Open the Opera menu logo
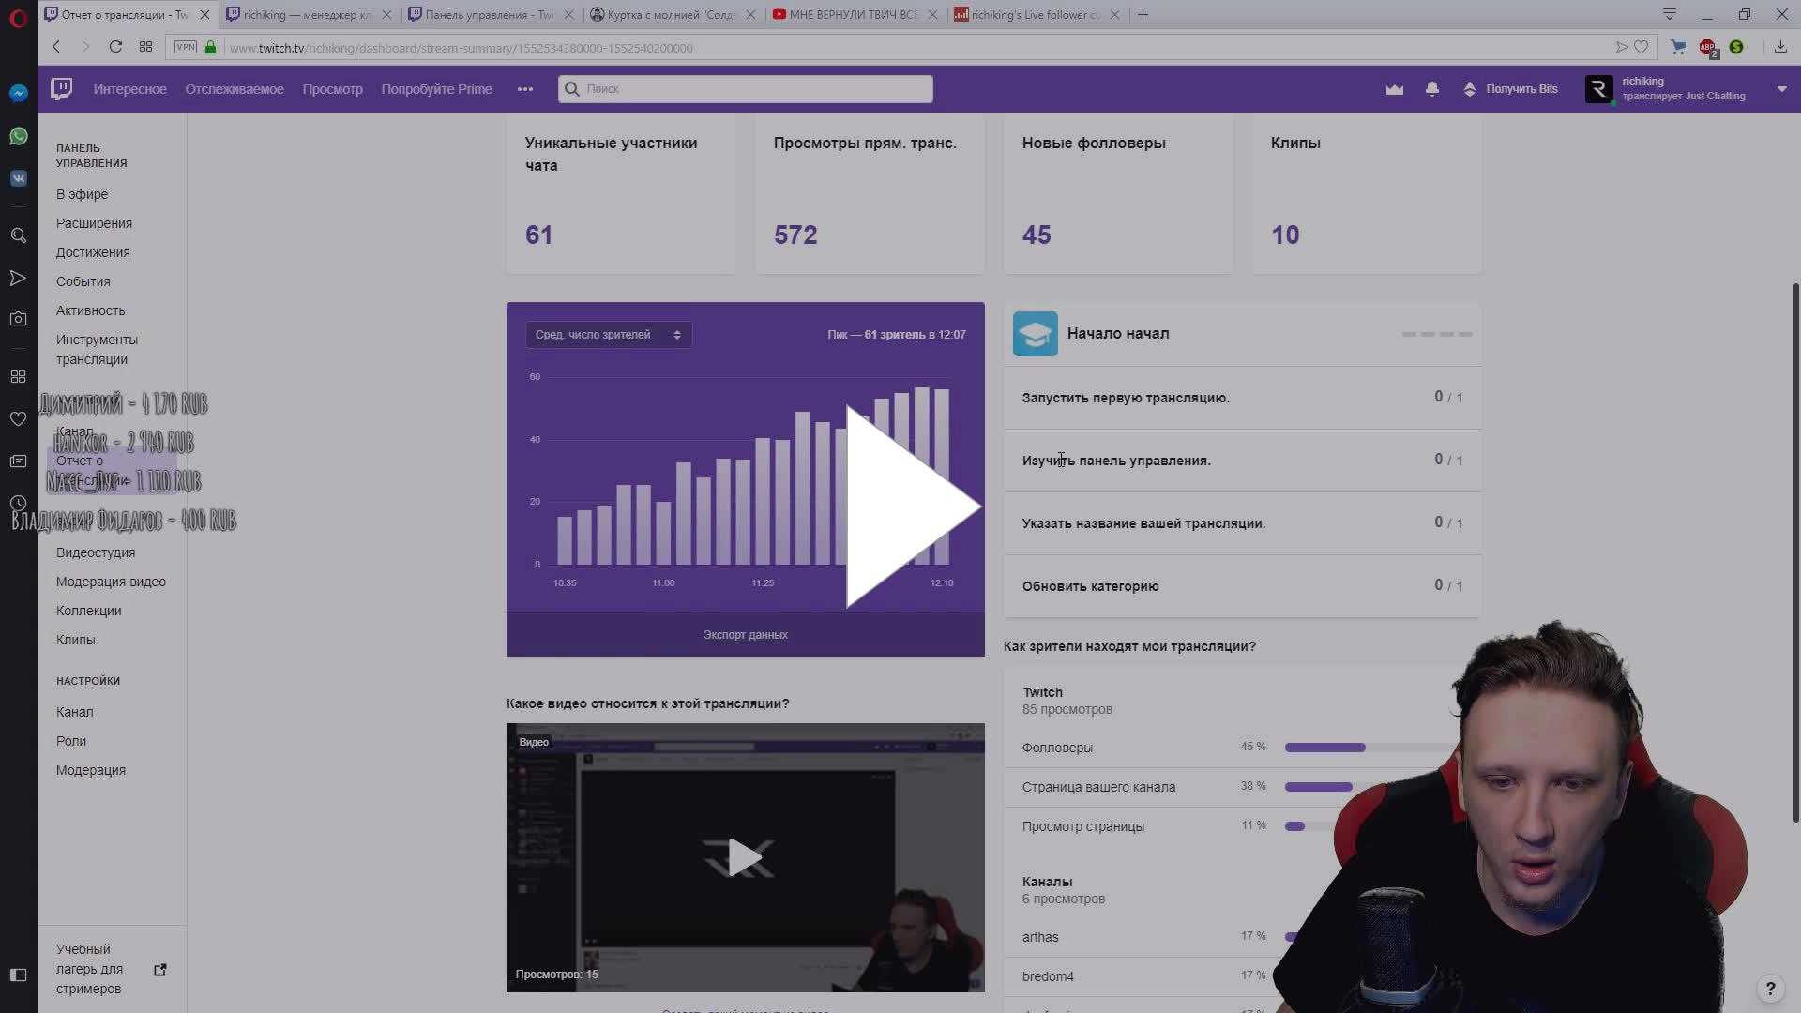The image size is (1801, 1013). pyautogui.click(x=18, y=18)
